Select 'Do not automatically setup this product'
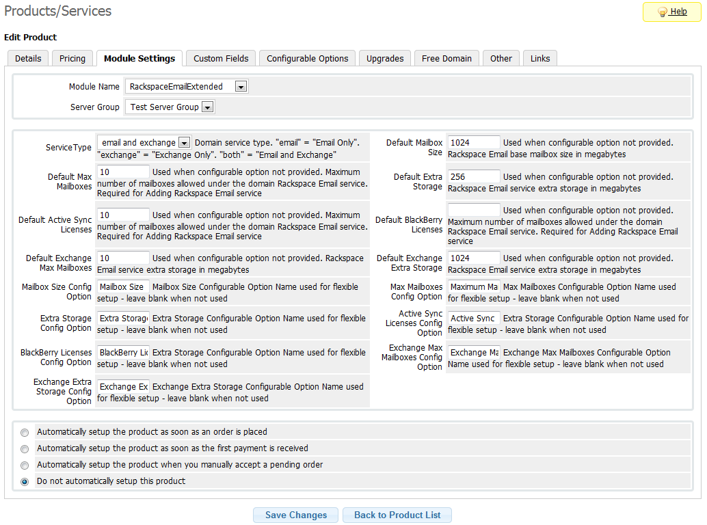 click(25, 482)
